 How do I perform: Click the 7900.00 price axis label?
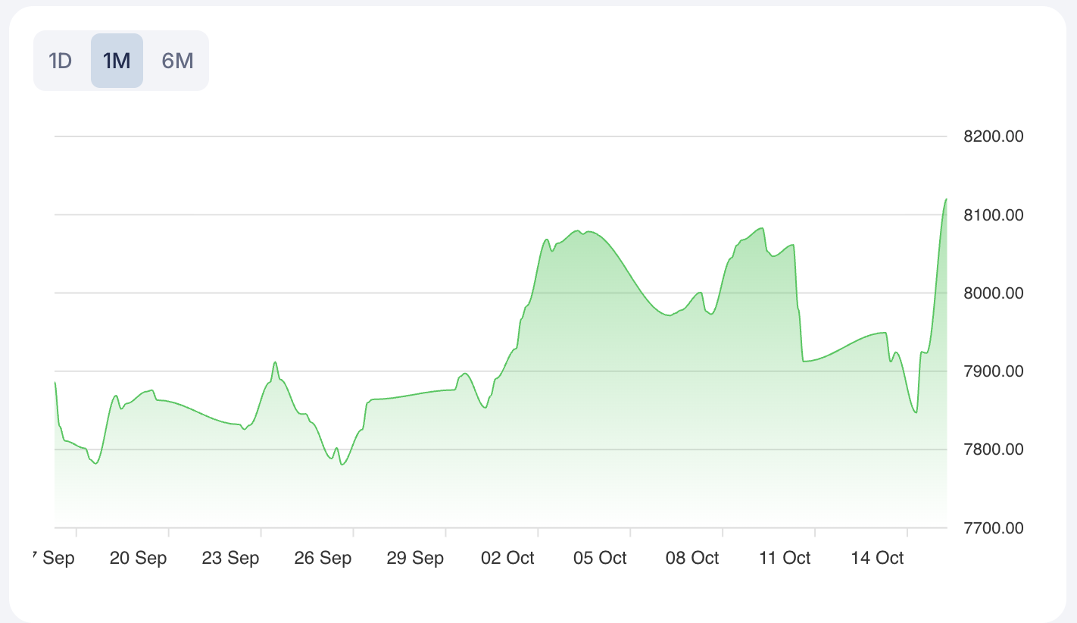pyautogui.click(x=991, y=371)
